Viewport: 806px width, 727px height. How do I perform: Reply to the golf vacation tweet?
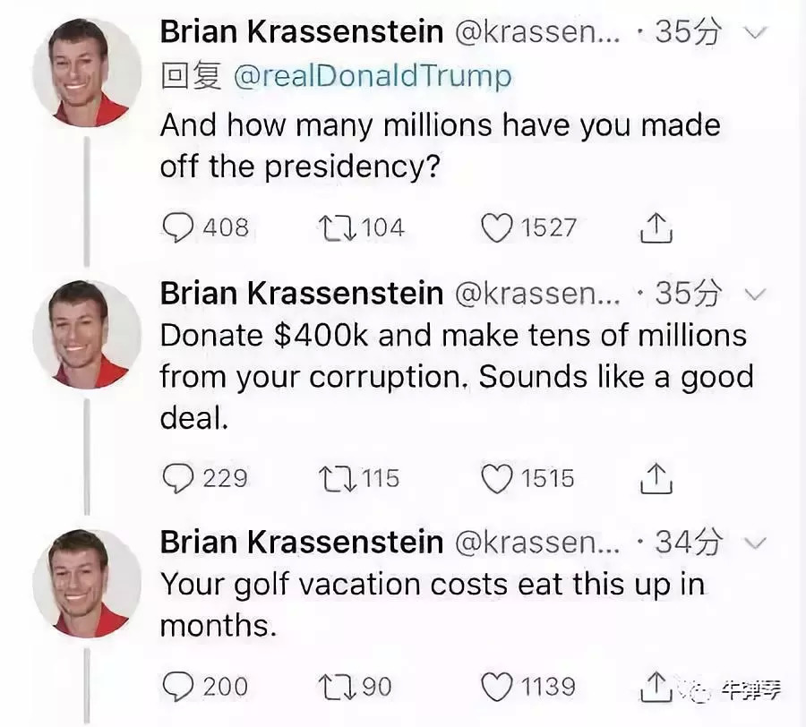point(178,687)
